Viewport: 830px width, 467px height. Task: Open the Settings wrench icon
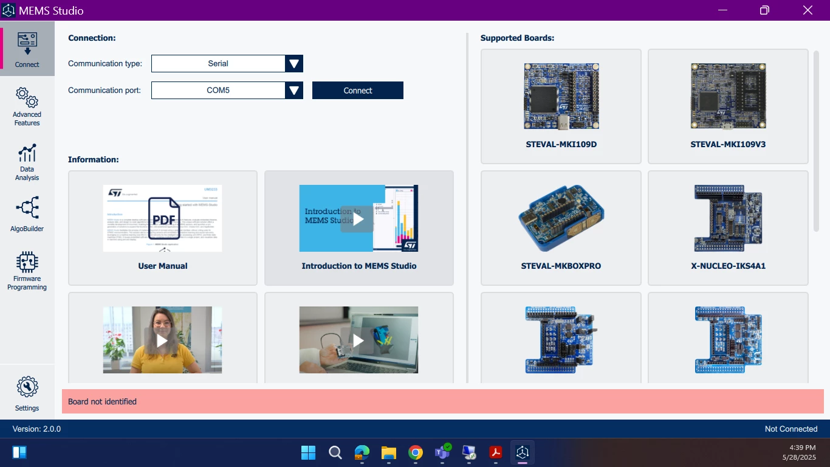pyautogui.click(x=27, y=387)
